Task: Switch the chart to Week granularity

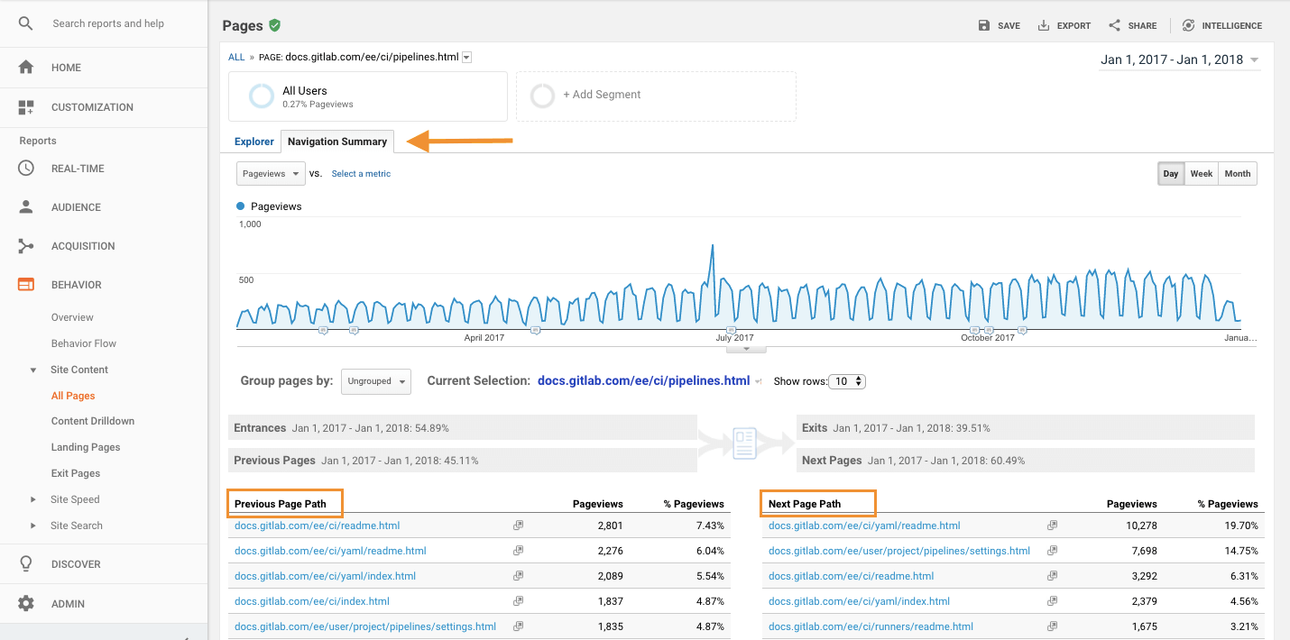Action: point(1201,173)
